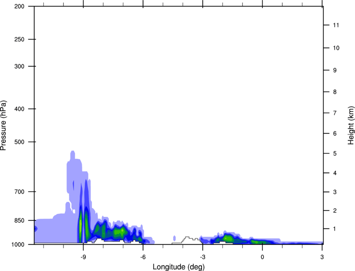
Task: Pick the 9 km height label
Action: 335,70
